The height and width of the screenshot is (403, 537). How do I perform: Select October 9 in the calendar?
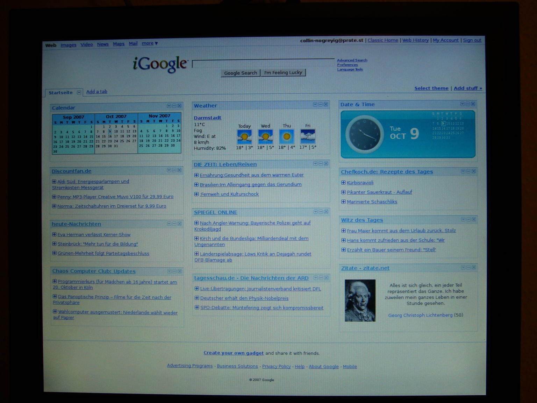coord(109,131)
